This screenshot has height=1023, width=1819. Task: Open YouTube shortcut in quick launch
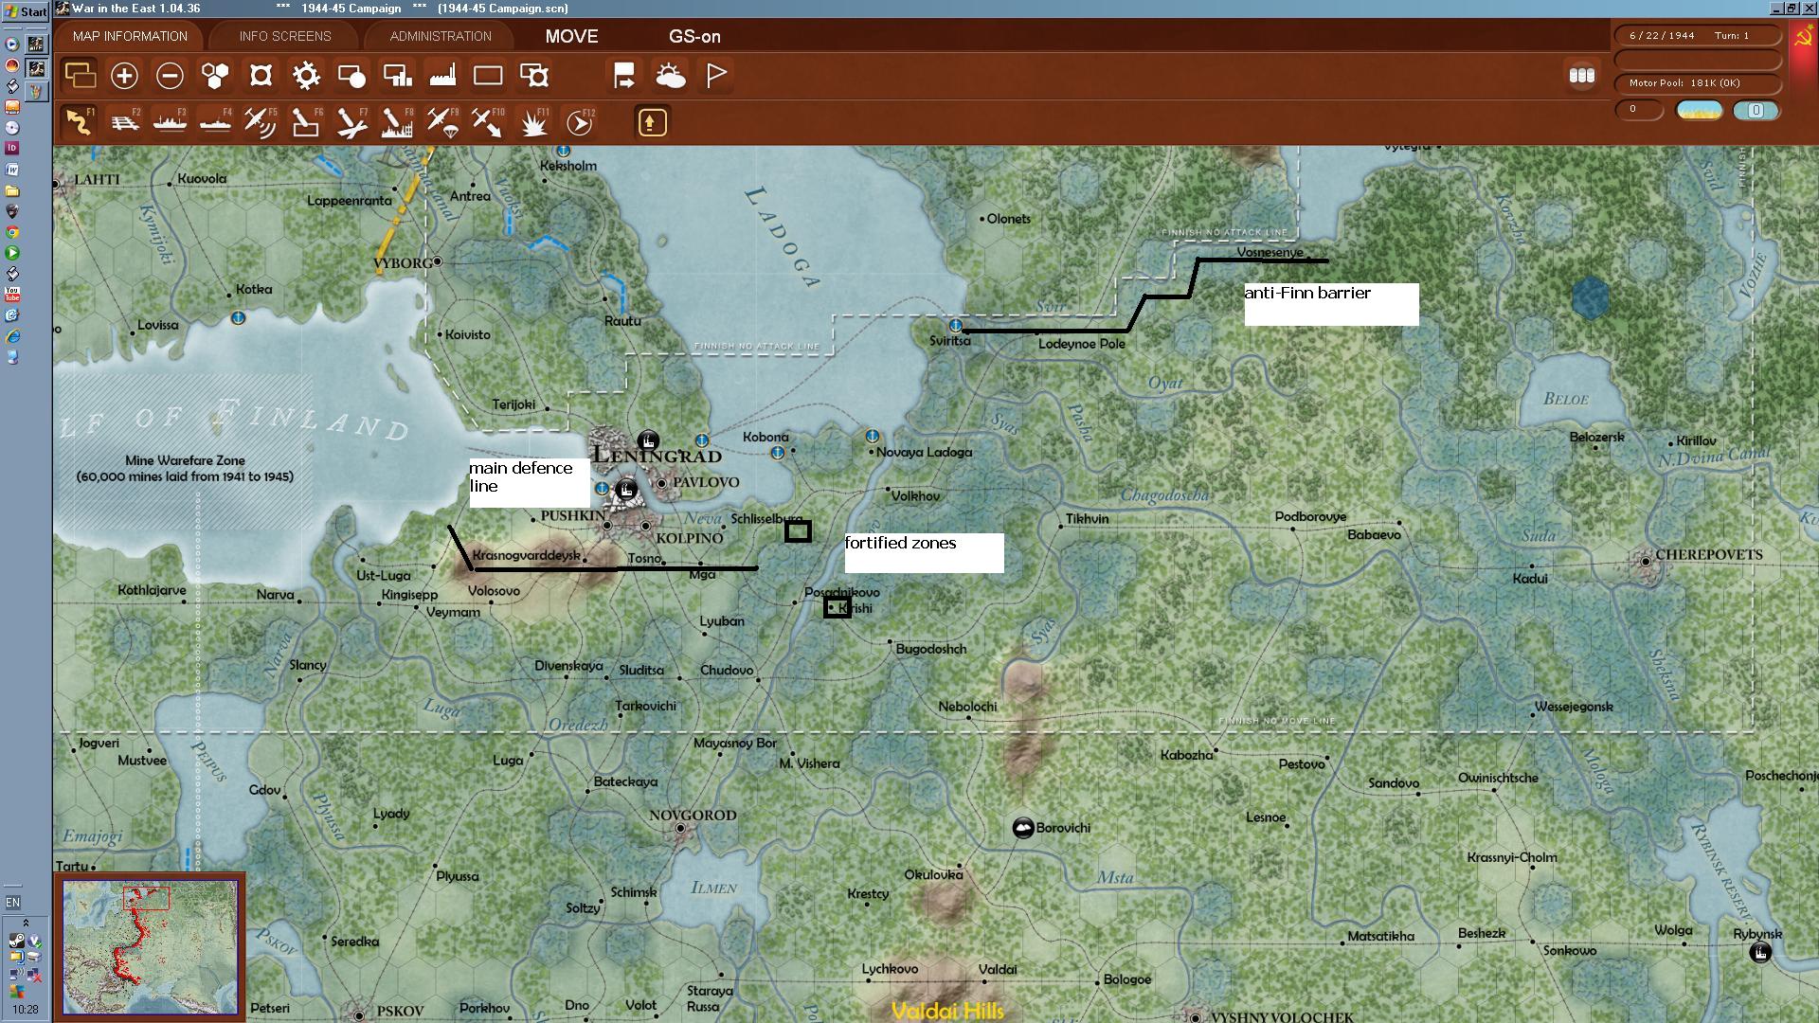coord(11,295)
